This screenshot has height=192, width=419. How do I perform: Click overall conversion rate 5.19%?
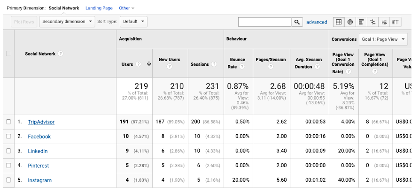click(343, 86)
